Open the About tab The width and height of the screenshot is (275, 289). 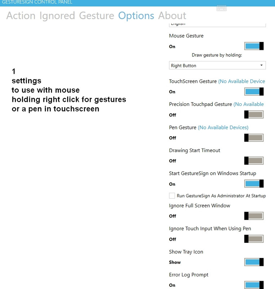click(x=172, y=16)
